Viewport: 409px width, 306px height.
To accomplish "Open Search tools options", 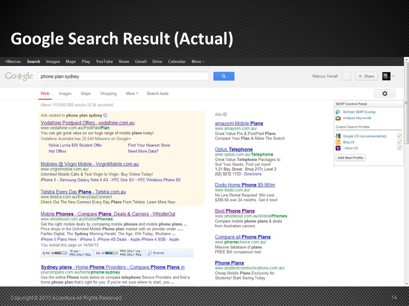I will pyautogui.click(x=158, y=93).
